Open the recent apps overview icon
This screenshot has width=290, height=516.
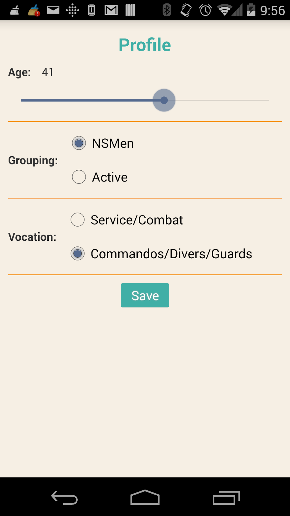coord(226,498)
